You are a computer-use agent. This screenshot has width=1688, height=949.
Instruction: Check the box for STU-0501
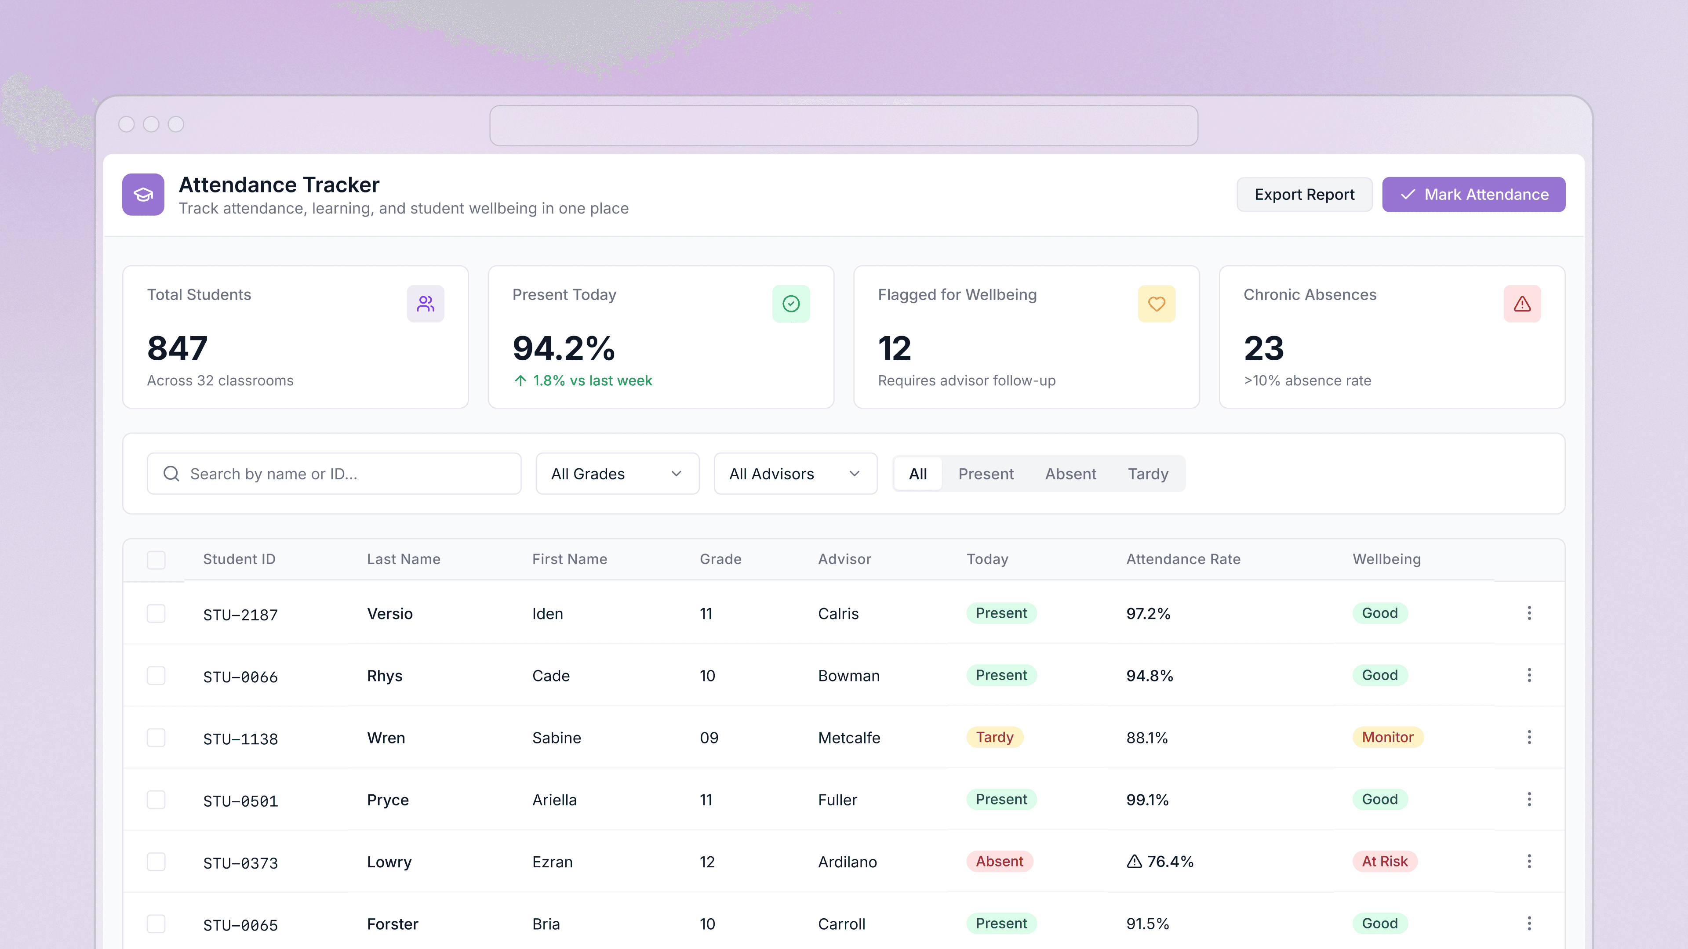click(x=156, y=800)
